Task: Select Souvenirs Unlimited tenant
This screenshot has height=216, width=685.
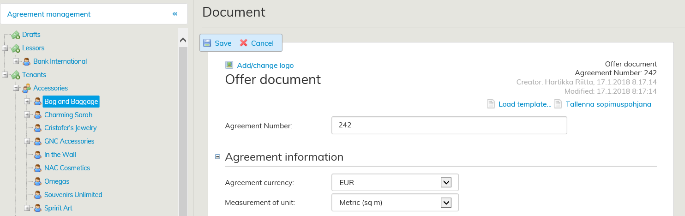Action: coord(73,195)
